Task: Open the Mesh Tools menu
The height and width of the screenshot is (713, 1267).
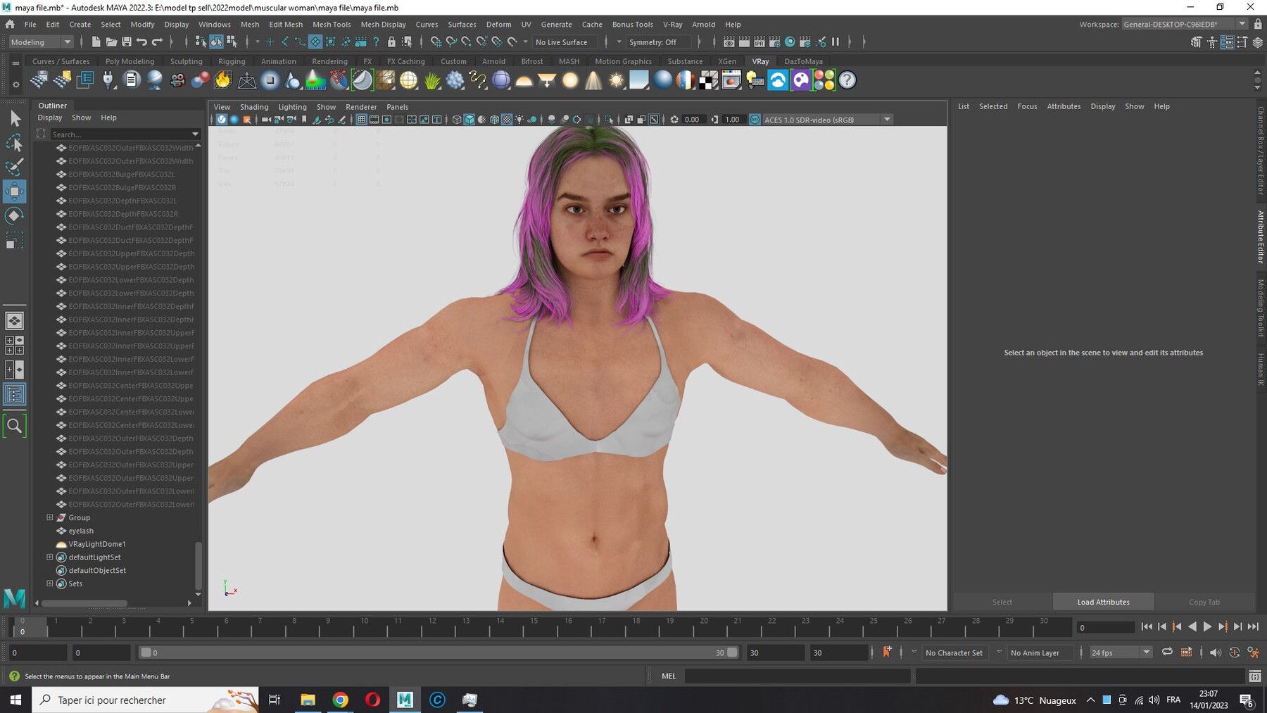Action: [x=332, y=24]
